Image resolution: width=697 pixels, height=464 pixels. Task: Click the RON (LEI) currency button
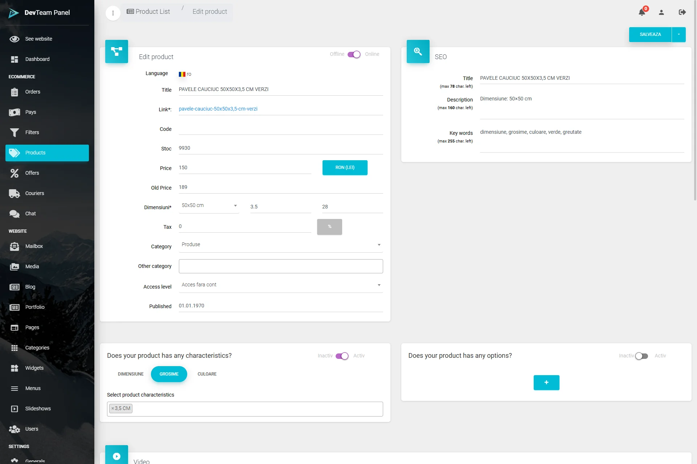[345, 167]
